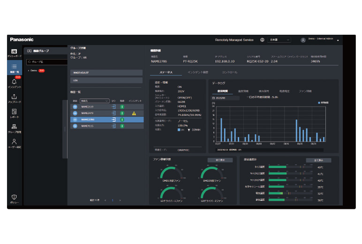The width and height of the screenshot is (362, 244).
Task: Click the Incident bell icon
Action: point(15,83)
